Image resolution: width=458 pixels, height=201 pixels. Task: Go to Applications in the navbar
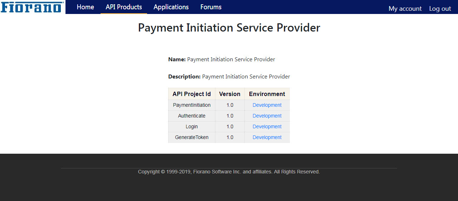click(171, 7)
